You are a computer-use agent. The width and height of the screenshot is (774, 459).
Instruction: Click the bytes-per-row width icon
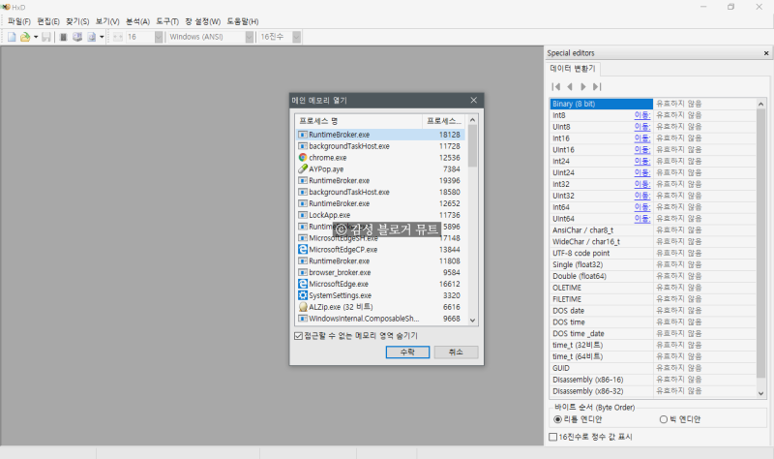click(x=117, y=37)
